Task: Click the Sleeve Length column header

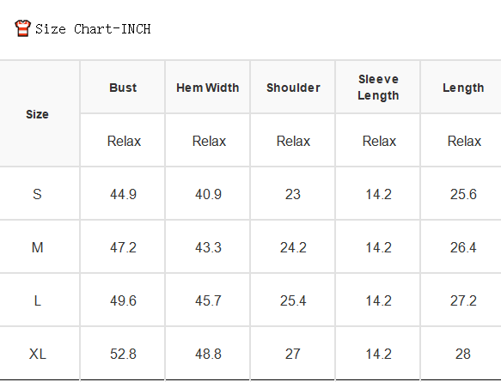Action: 378,87
